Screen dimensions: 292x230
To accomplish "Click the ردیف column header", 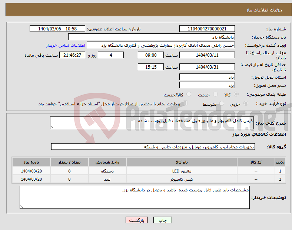I will (x=280, y=162).
